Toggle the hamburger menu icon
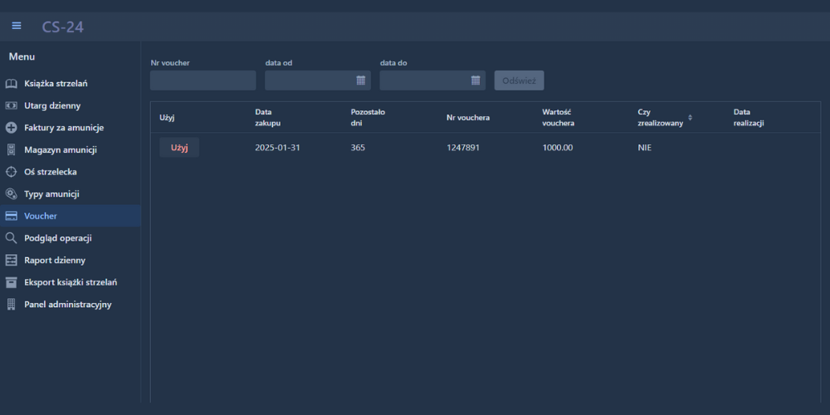This screenshot has height=415, width=830. click(x=17, y=26)
